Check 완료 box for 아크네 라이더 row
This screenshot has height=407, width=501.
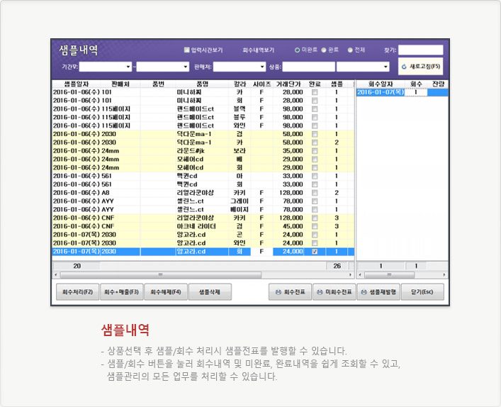[x=315, y=226]
